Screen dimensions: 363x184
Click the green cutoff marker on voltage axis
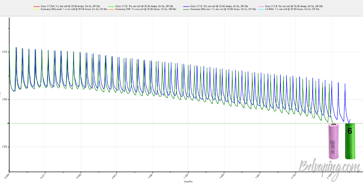click(9, 123)
